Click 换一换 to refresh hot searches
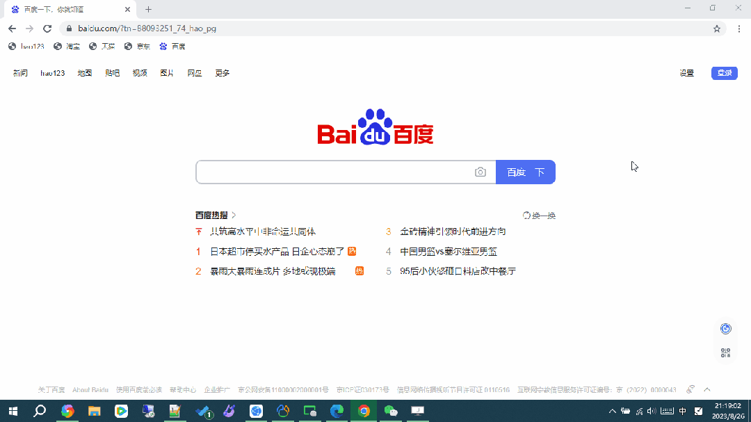The width and height of the screenshot is (751, 422). point(539,216)
